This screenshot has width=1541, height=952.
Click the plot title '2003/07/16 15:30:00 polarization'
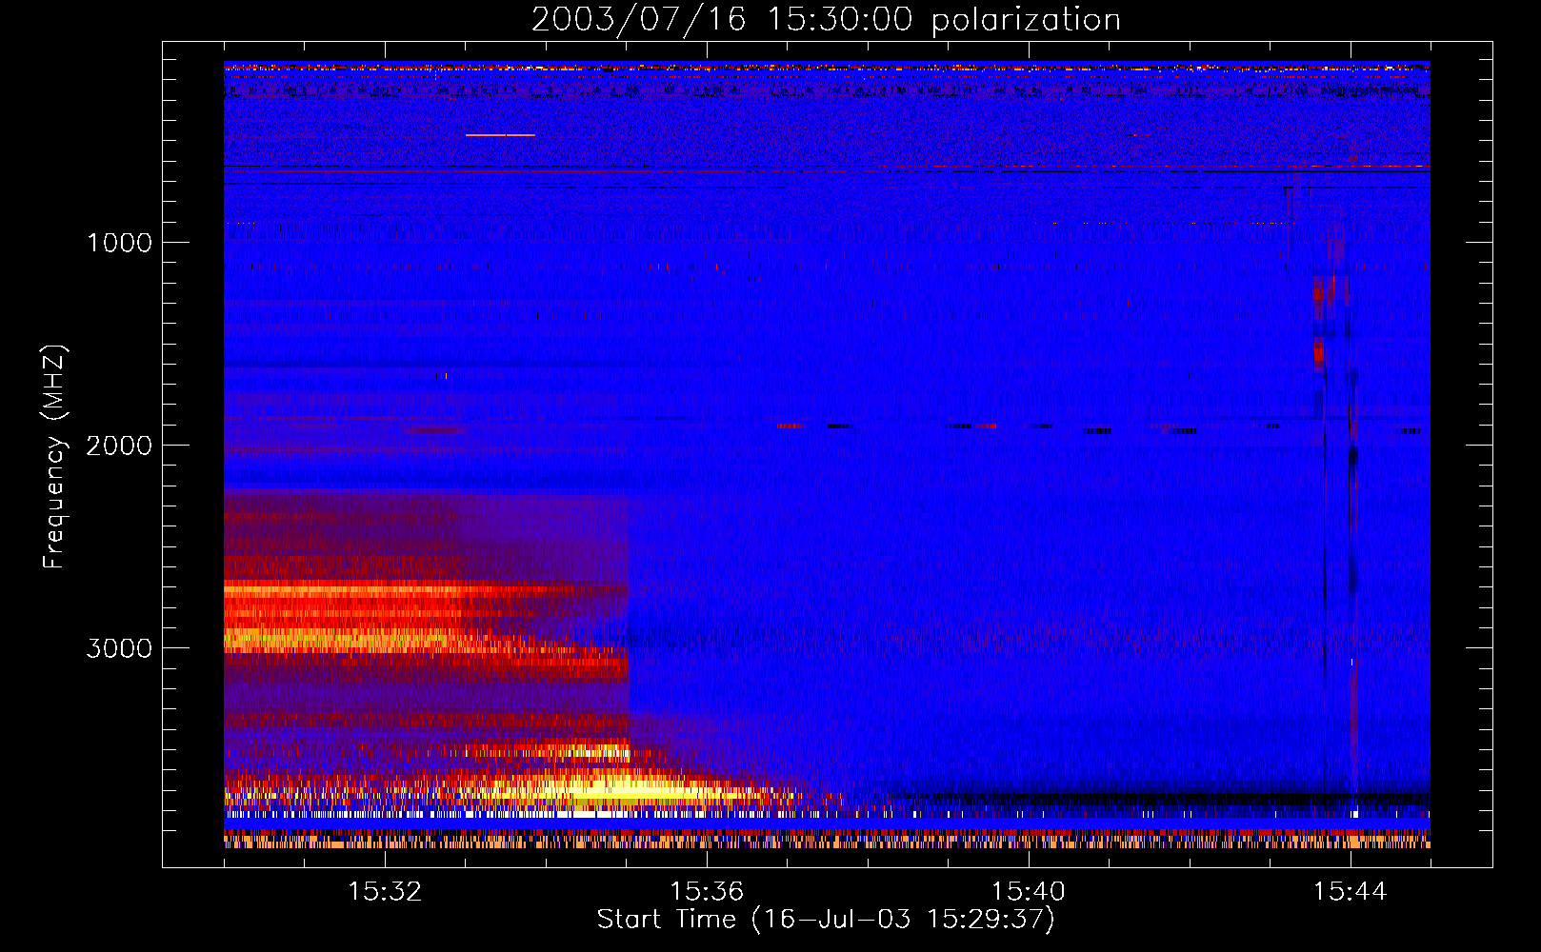point(826,20)
